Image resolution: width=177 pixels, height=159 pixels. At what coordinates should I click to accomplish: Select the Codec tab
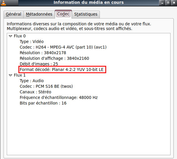coord(63,14)
